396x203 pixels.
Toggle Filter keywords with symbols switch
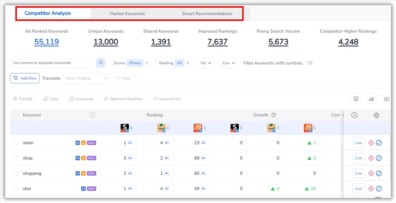coord(309,63)
